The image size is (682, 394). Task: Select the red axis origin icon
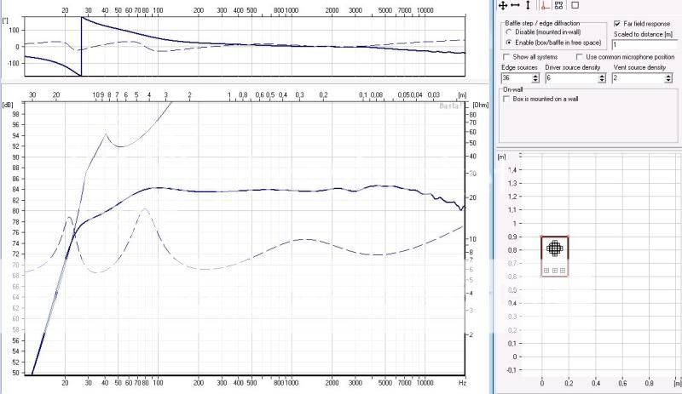coord(544,5)
